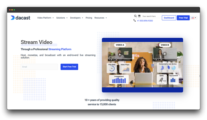Viewport: 207px width, 120px height.
Task: Play the Video B preview
Action: [x=165, y=54]
